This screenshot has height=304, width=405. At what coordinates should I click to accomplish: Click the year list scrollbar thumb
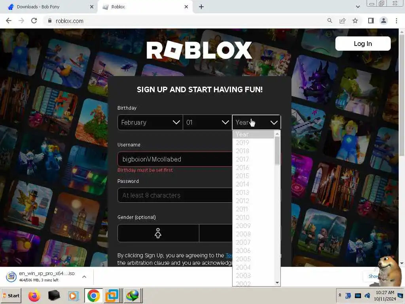[x=277, y=150]
